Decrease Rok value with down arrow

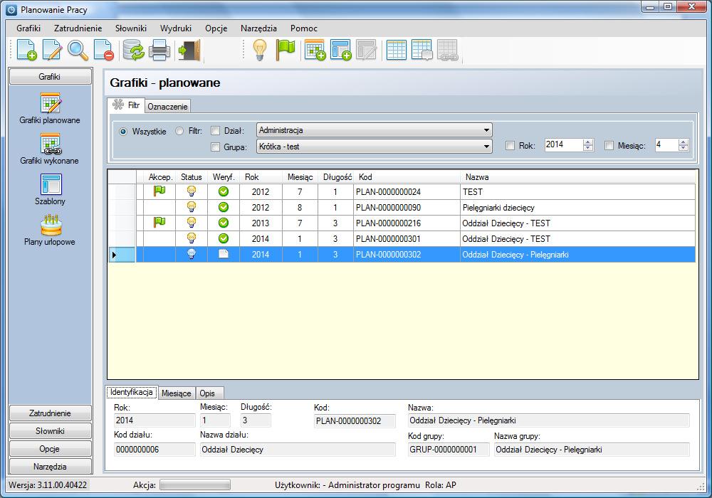[588, 148]
